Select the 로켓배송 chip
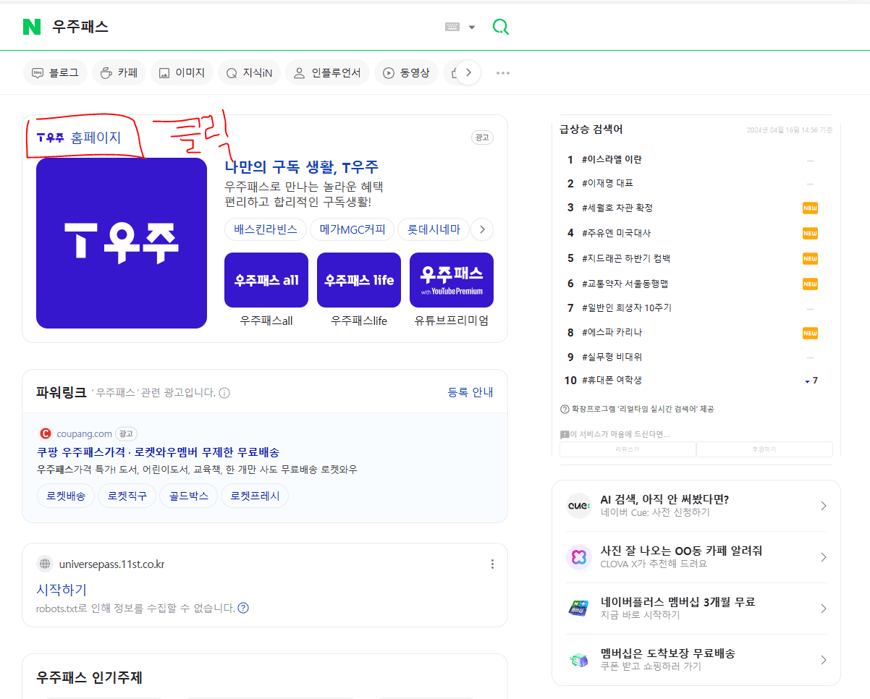The image size is (870, 699). [66, 496]
